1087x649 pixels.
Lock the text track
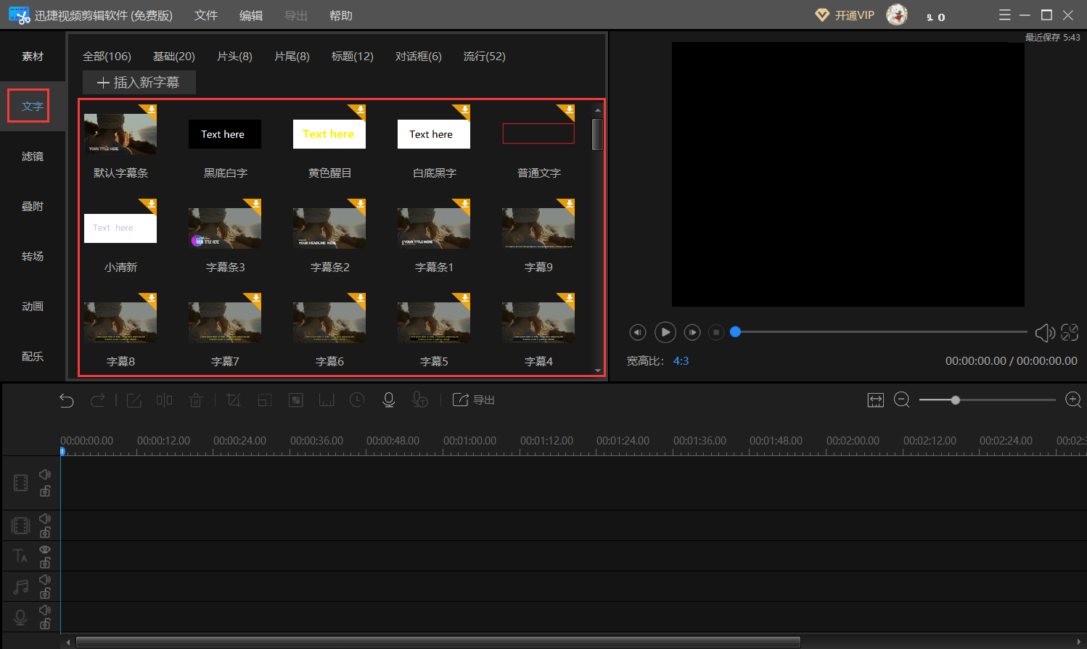point(45,563)
